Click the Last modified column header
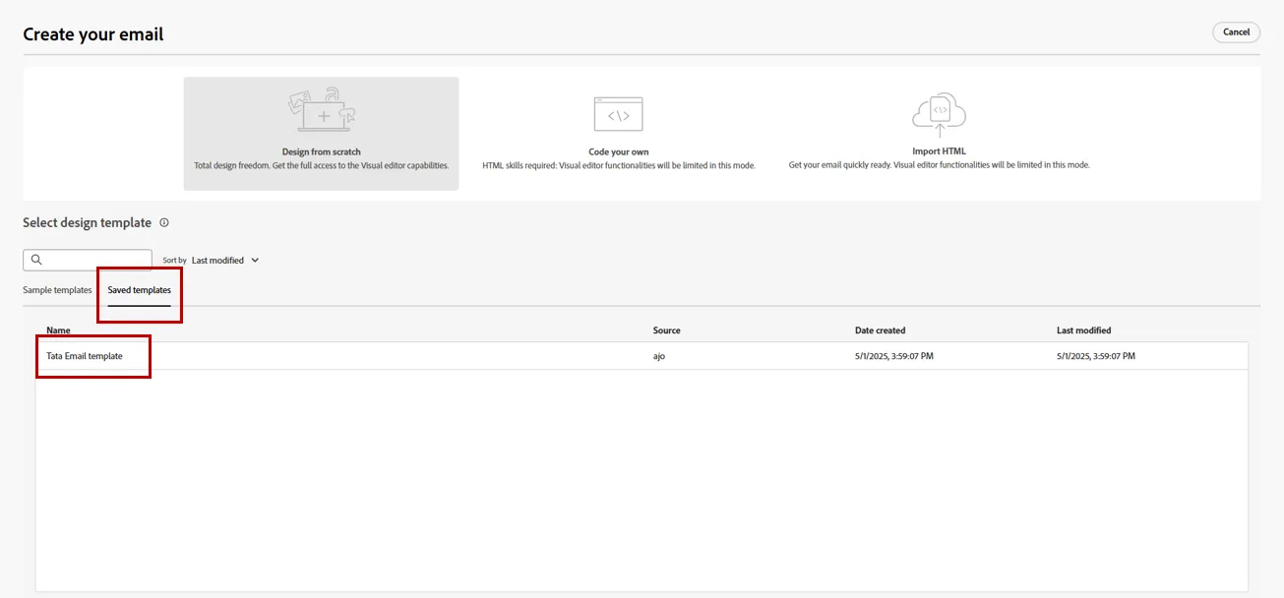 [x=1083, y=330]
